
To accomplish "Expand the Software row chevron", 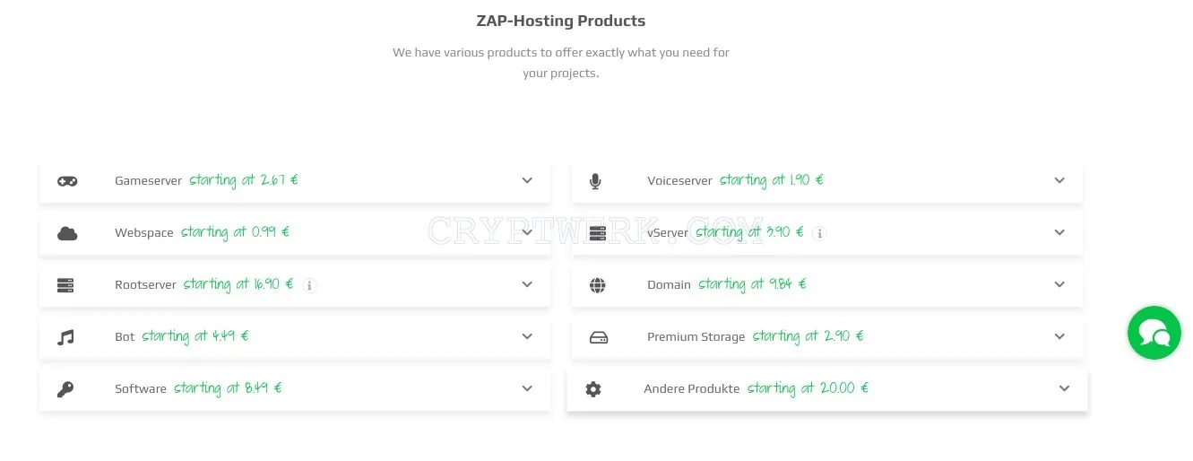I will tap(527, 388).
